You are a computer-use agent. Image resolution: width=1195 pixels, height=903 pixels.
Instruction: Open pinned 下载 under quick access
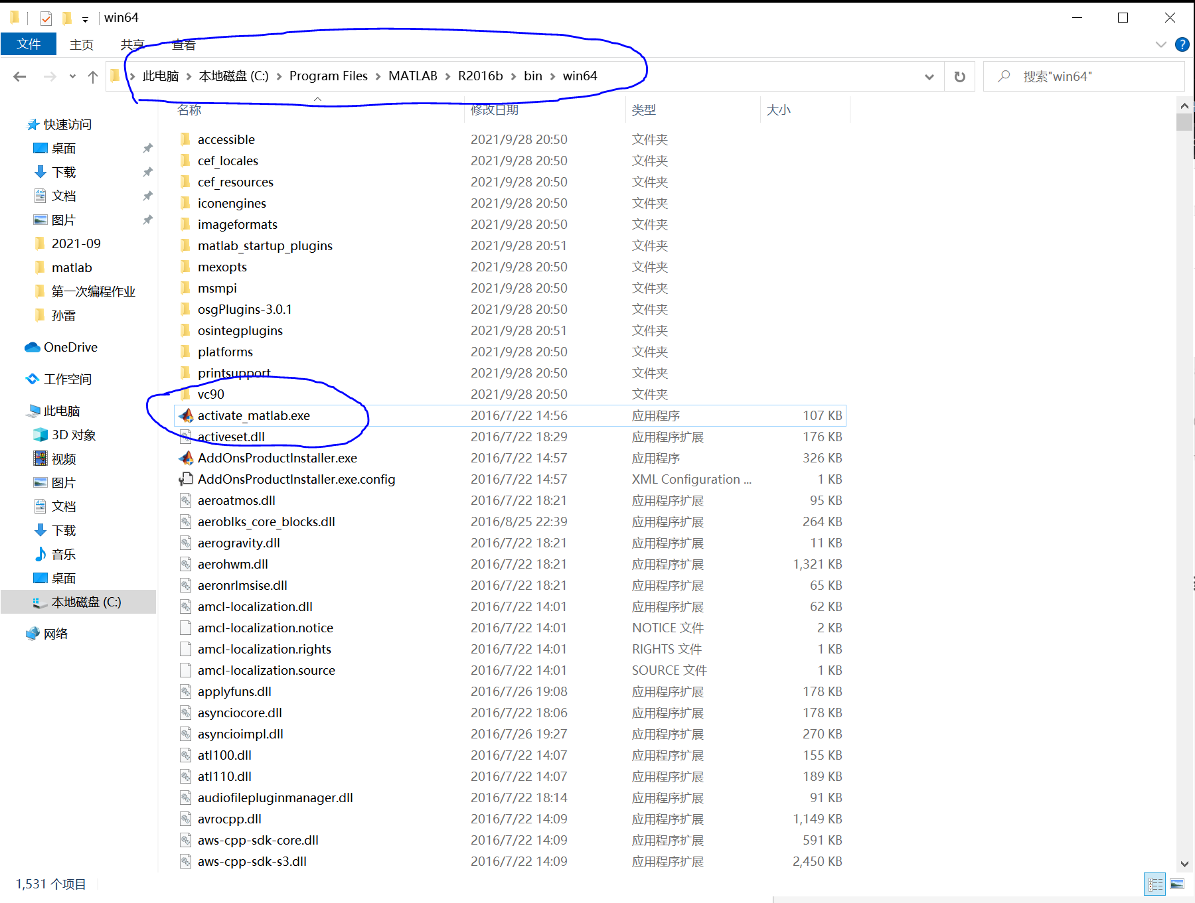[64, 173]
